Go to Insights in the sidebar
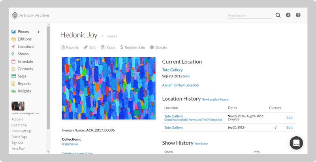Viewport: 316px width, 162px height. 24,91
